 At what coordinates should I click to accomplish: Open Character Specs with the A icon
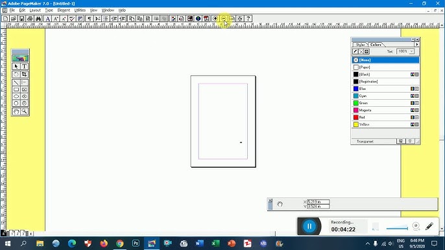tap(48, 18)
